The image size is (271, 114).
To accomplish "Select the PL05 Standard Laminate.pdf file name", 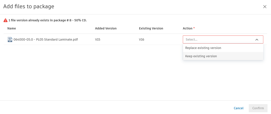I will tap(46, 39).
